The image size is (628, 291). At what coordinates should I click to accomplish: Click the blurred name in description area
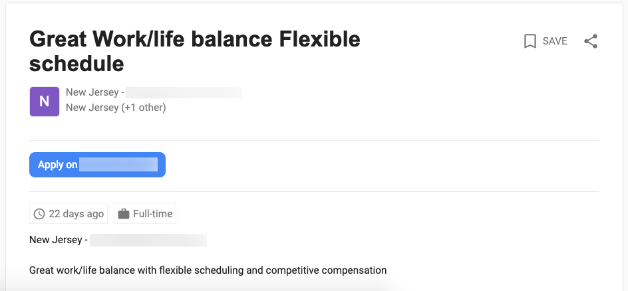(148, 240)
